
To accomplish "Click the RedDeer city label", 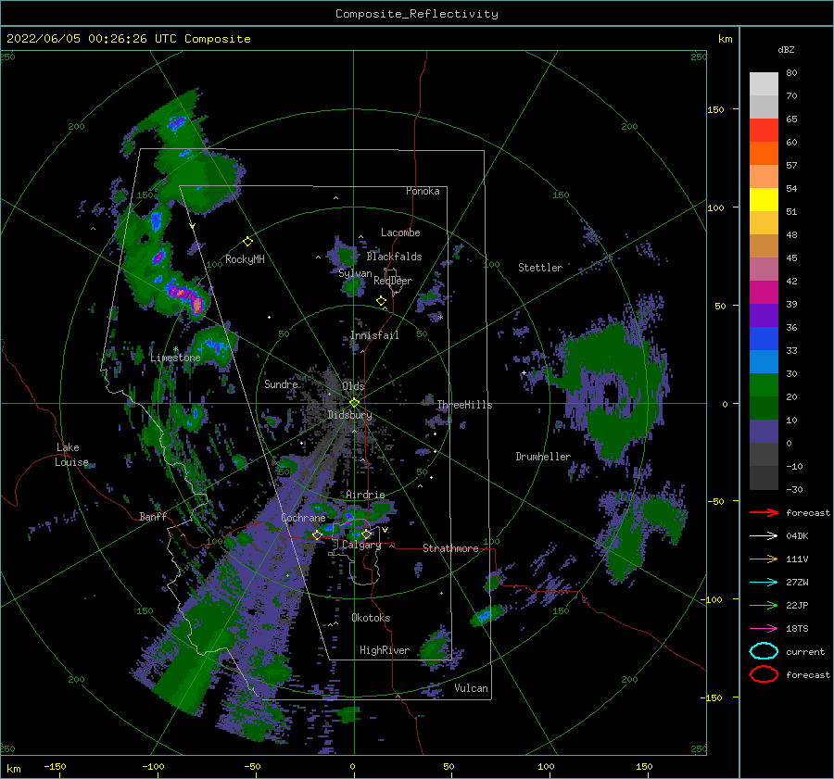I will pos(393,281).
